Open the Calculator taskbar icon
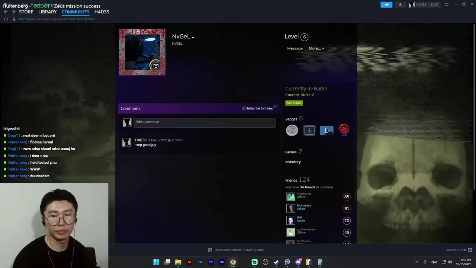The width and height of the screenshot is (476, 268). (320, 262)
